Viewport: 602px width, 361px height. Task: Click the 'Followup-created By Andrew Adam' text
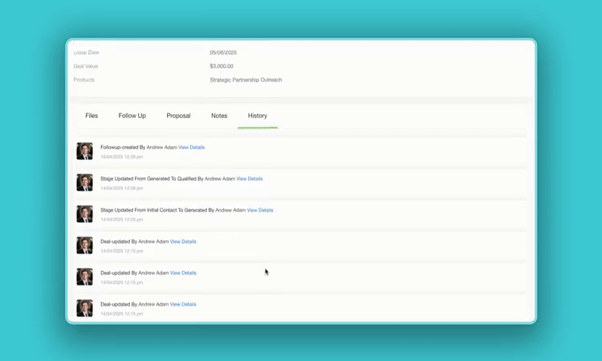tap(139, 148)
